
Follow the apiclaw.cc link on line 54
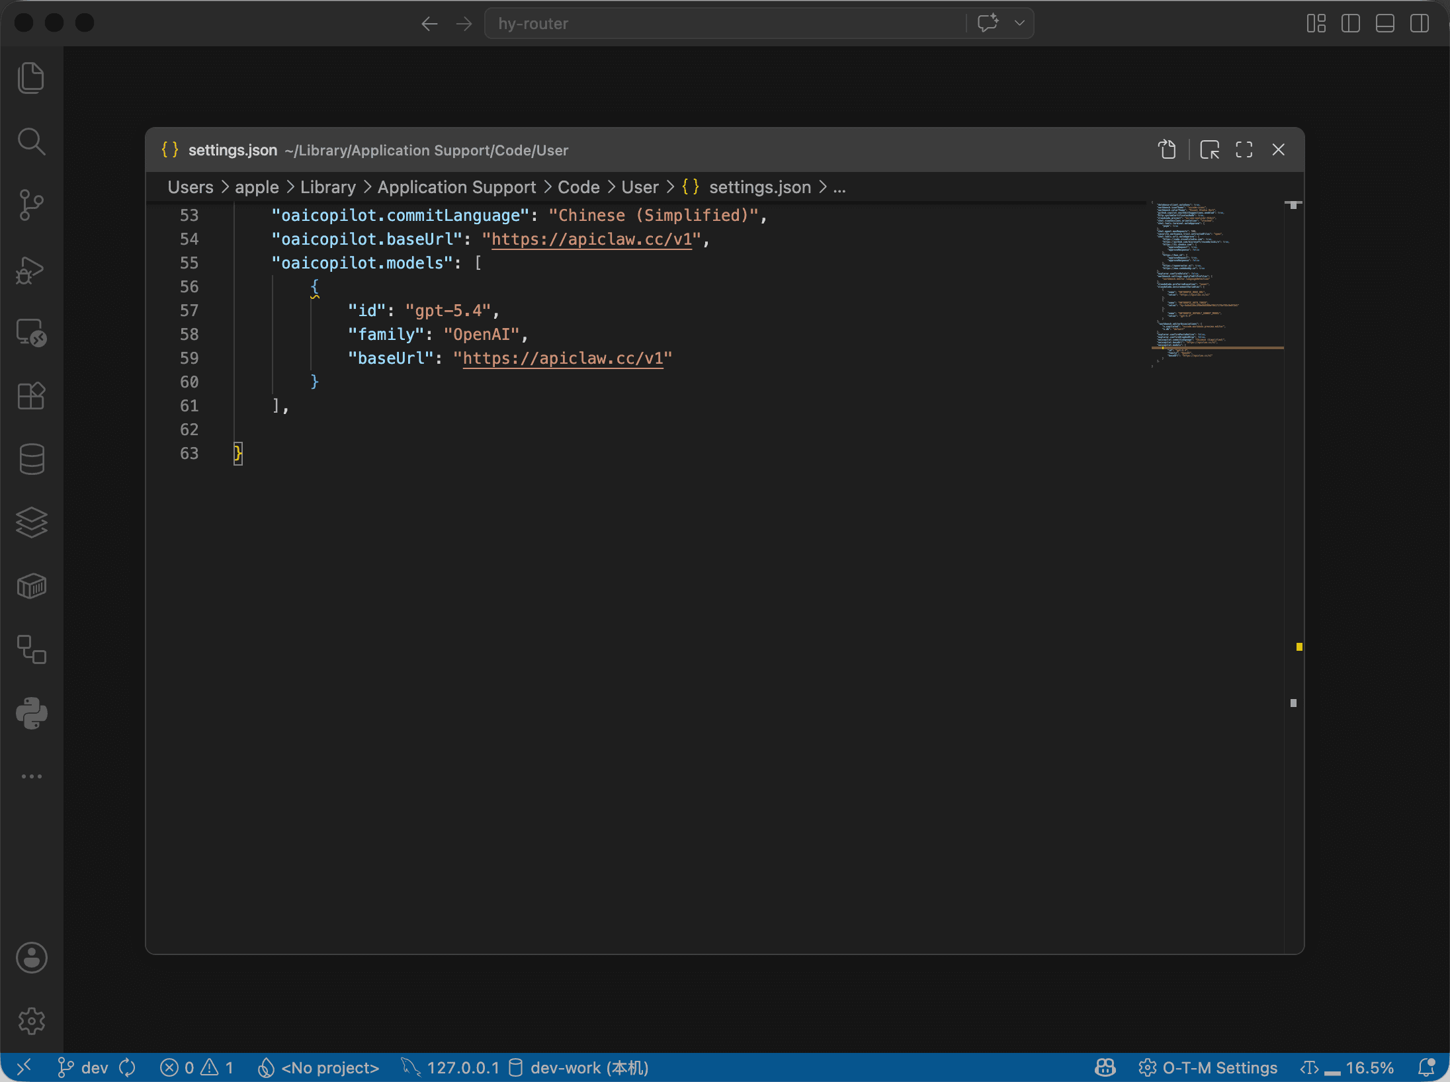click(591, 239)
